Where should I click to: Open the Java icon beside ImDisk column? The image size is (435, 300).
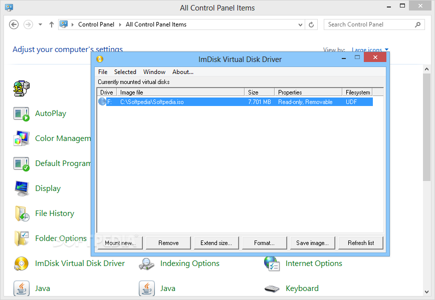click(x=22, y=288)
